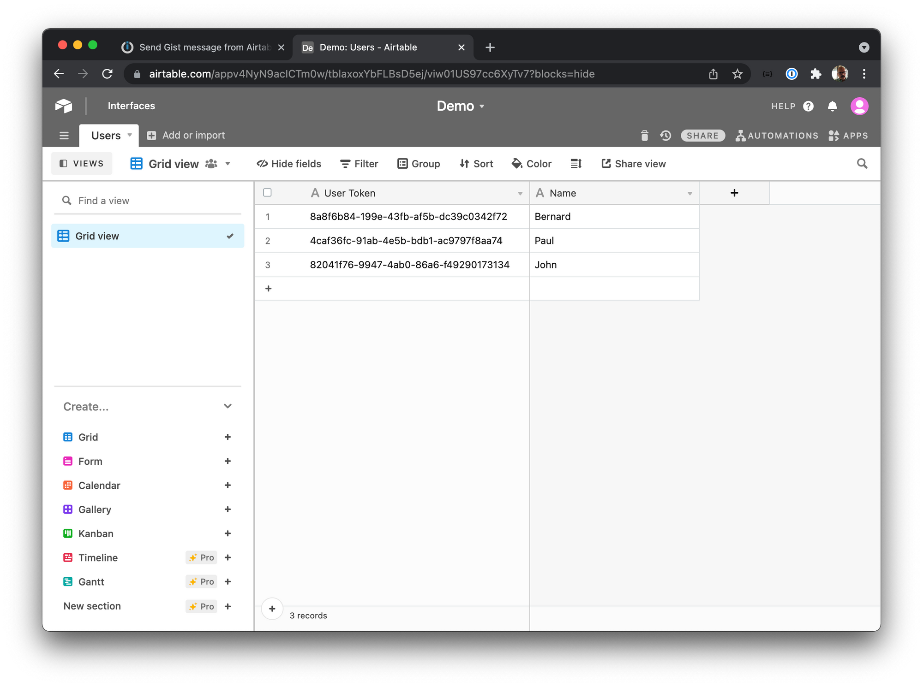Check the select-all rows checkbox
Viewport: 923px width, 687px height.
coord(267,193)
